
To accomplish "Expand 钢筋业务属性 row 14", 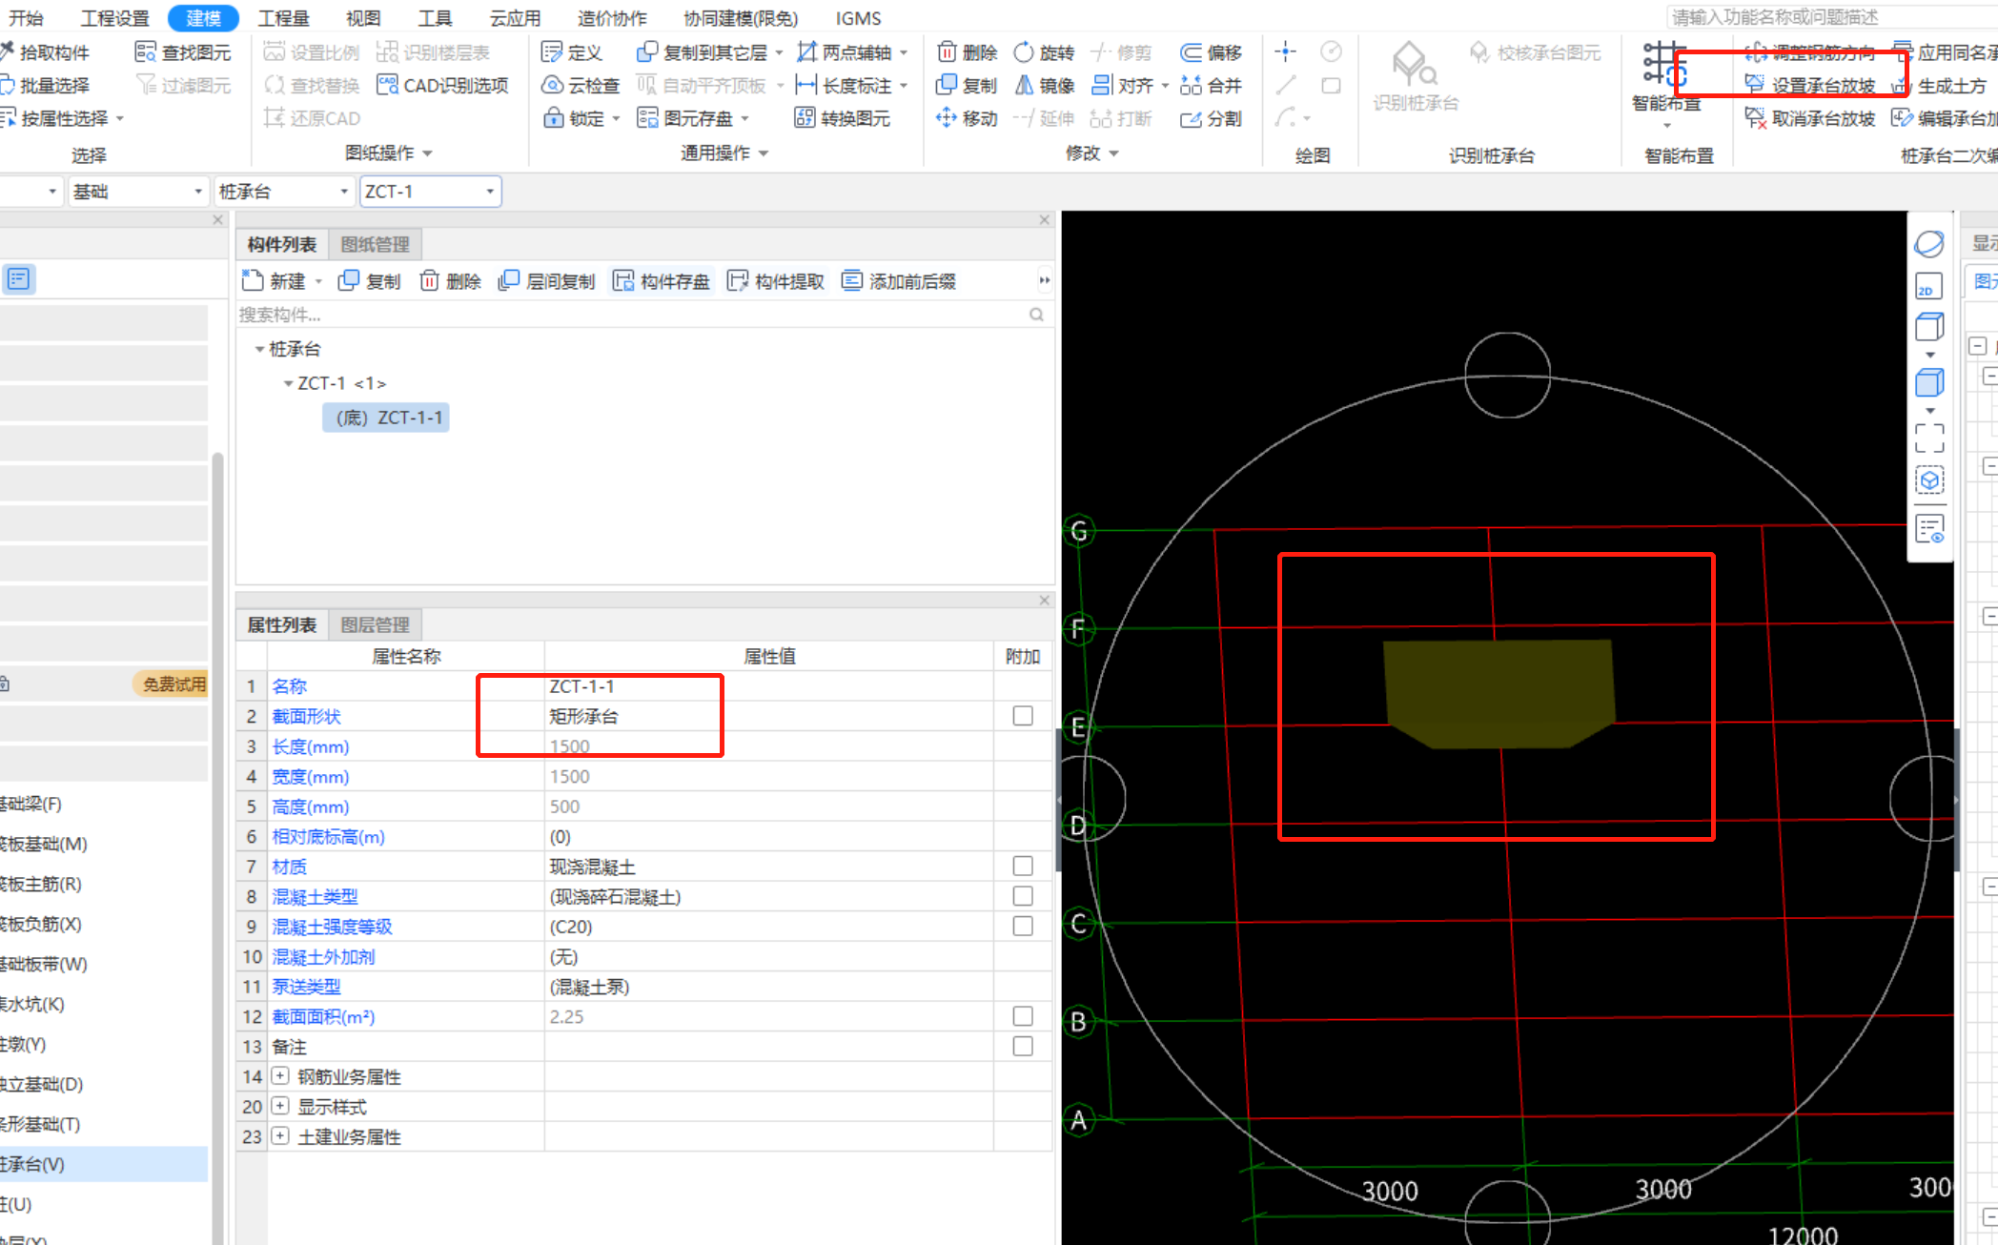I will tap(278, 1075).
